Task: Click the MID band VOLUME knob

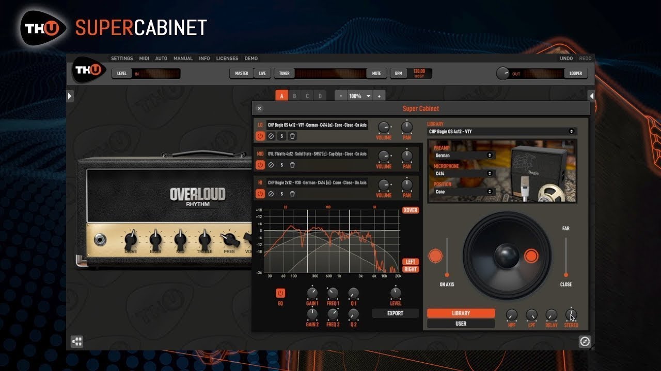Action: click(x=384, y=156)
